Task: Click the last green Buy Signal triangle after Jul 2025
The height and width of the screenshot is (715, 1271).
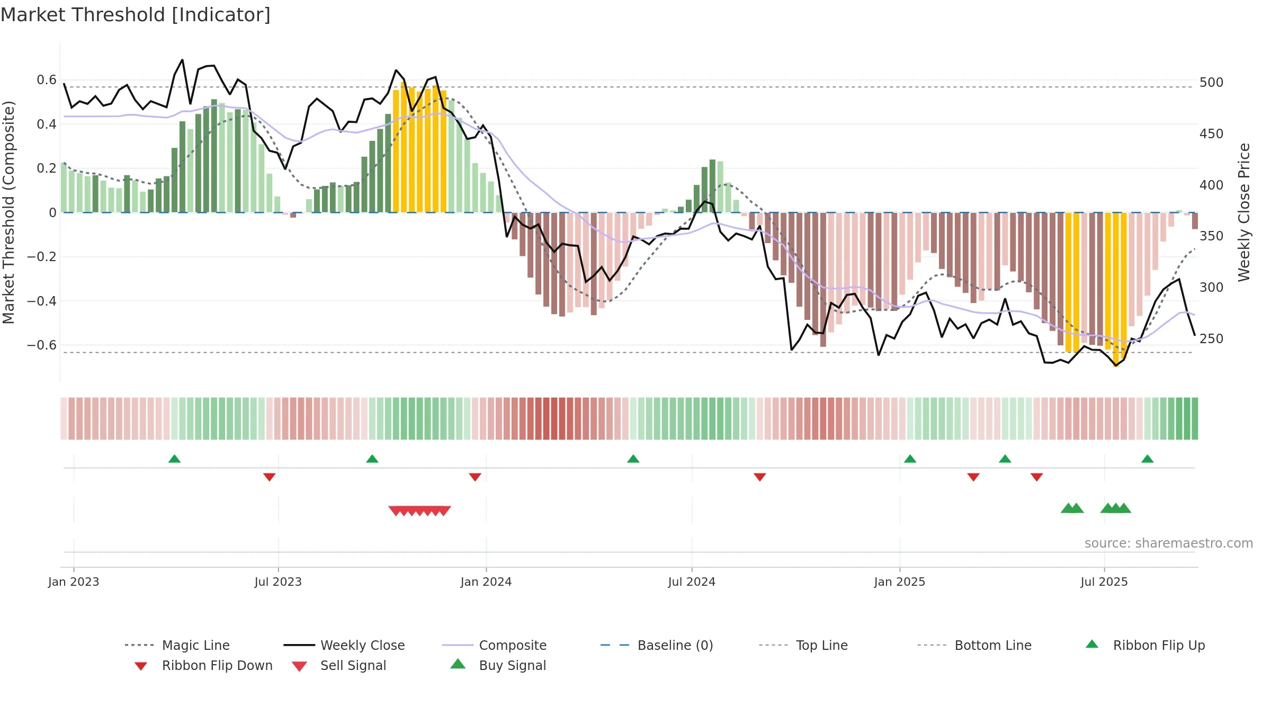Action: (1124, 508)
